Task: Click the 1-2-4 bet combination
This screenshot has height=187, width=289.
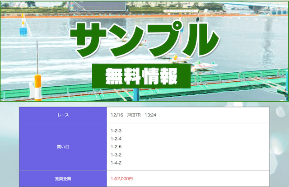Action: click(116, 139)
